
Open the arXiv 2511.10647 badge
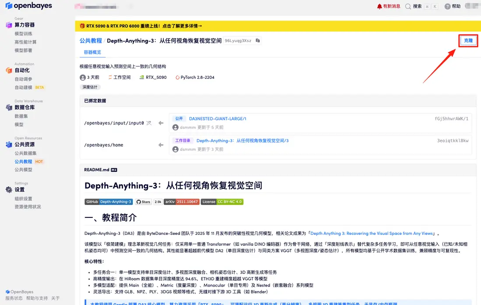pyautogui.click(x=182, y=202)
